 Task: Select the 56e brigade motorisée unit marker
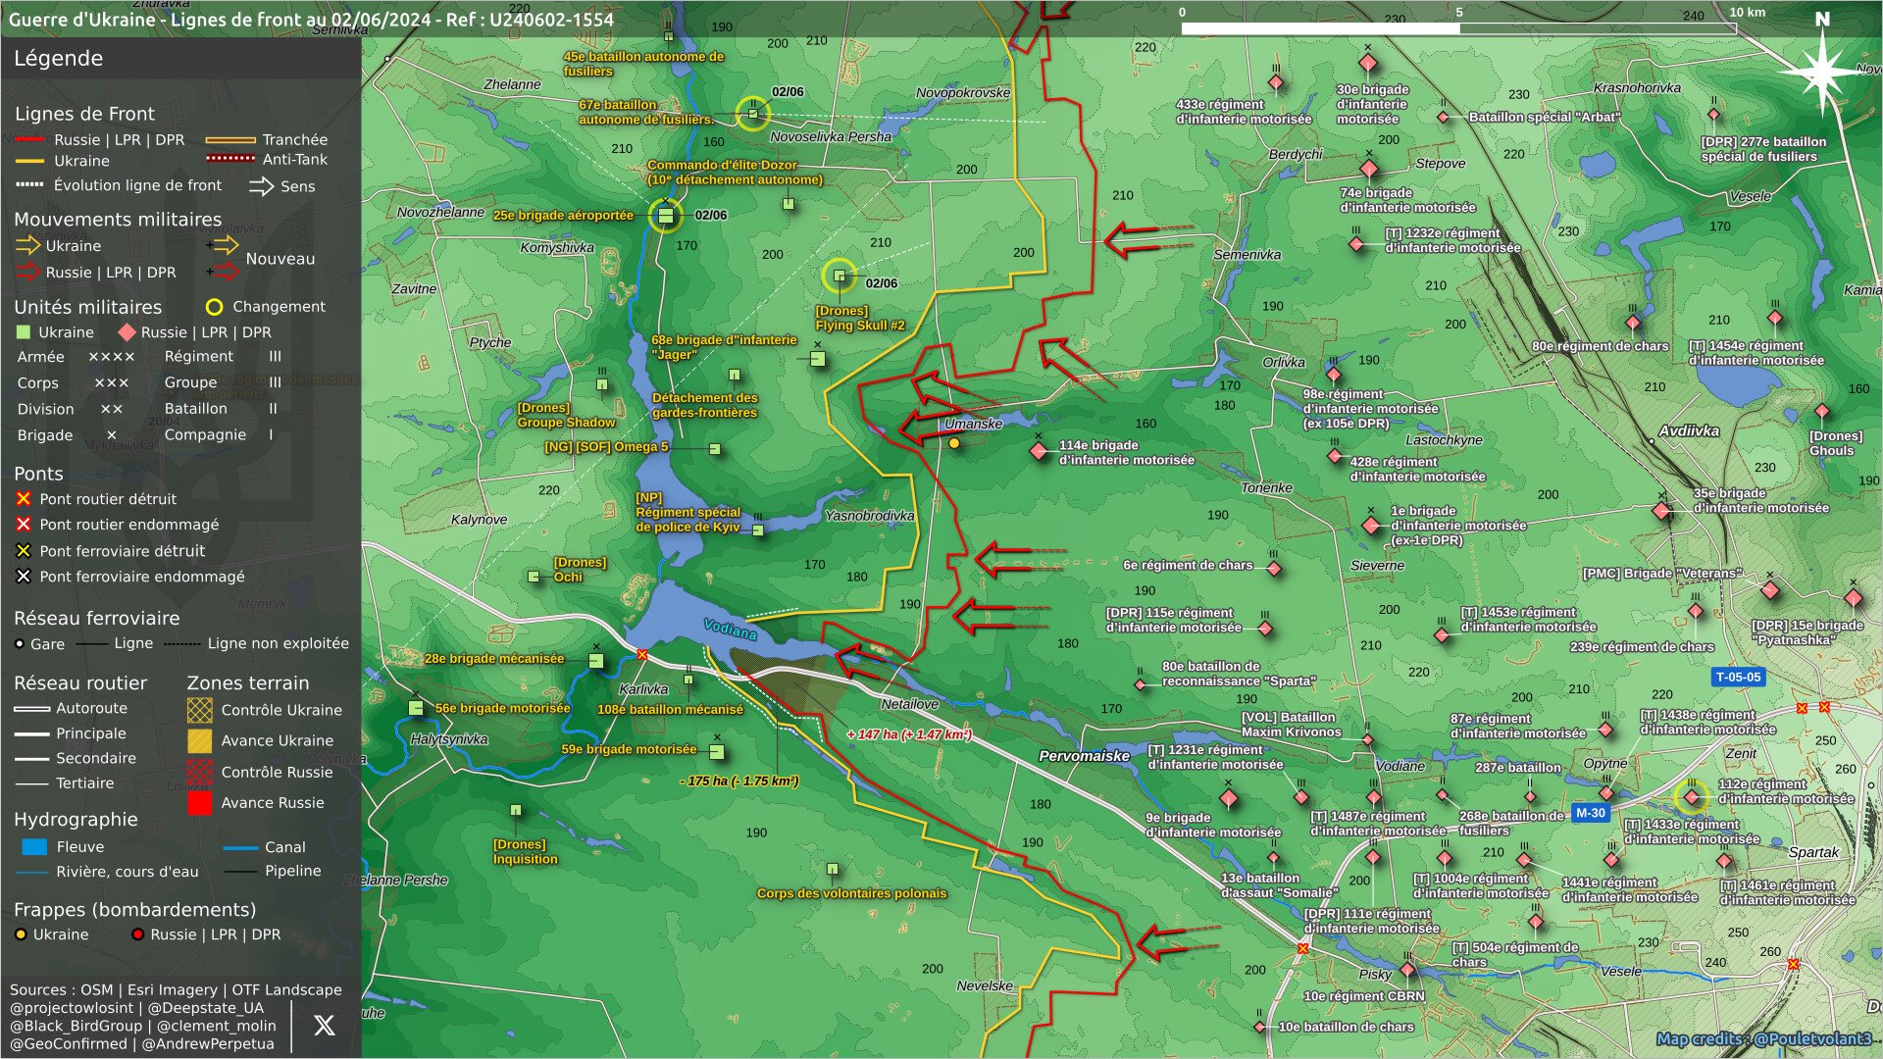pos(416,708)
